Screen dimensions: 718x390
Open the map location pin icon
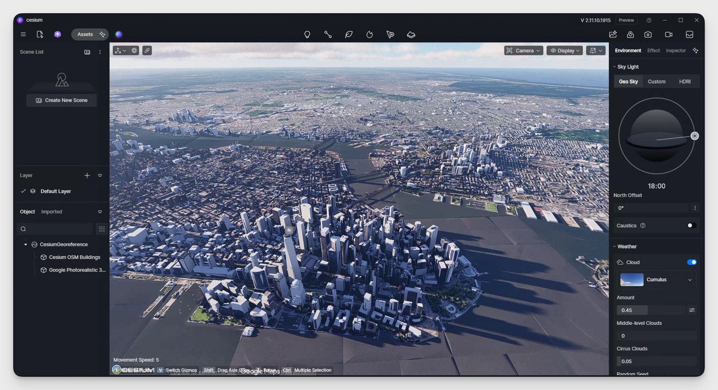coord(630,35)
